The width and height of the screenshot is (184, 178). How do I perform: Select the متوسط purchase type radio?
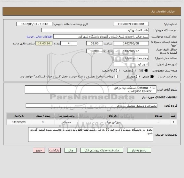pos(138,77)
